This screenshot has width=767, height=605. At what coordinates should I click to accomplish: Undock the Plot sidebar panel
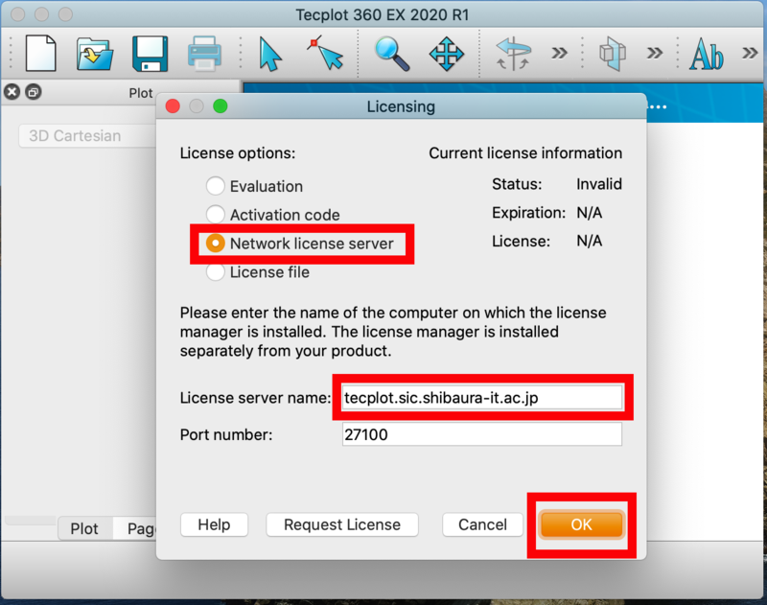pyautogui.click(x=34, y=92)
